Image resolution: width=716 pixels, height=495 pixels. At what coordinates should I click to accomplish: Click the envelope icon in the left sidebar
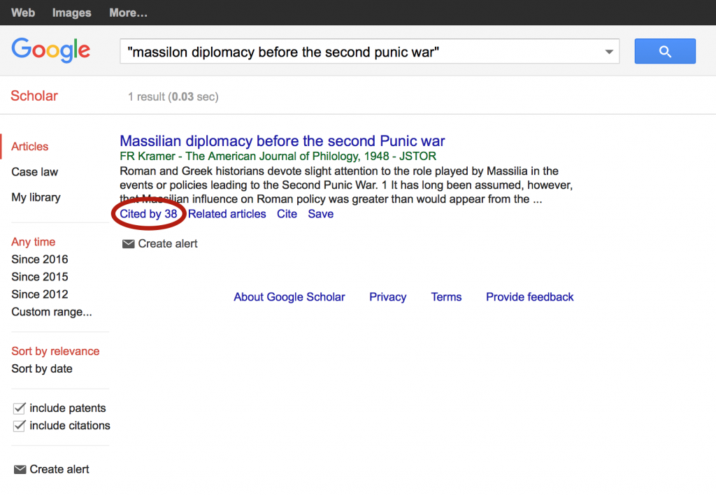[x=19, y=469]
